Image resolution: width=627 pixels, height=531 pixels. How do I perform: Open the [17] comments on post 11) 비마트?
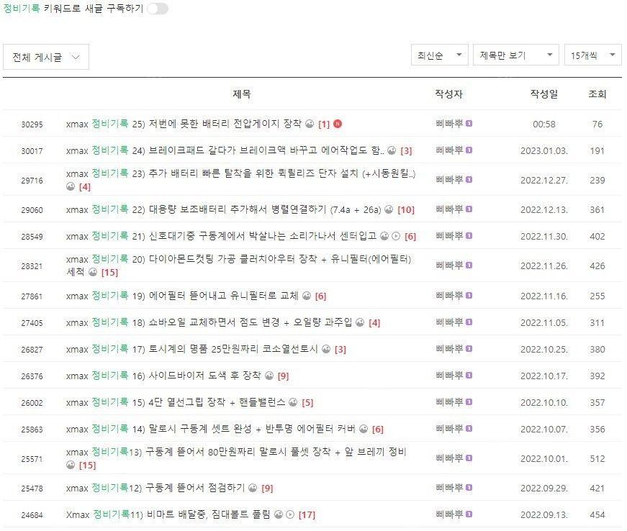[307, 515]
